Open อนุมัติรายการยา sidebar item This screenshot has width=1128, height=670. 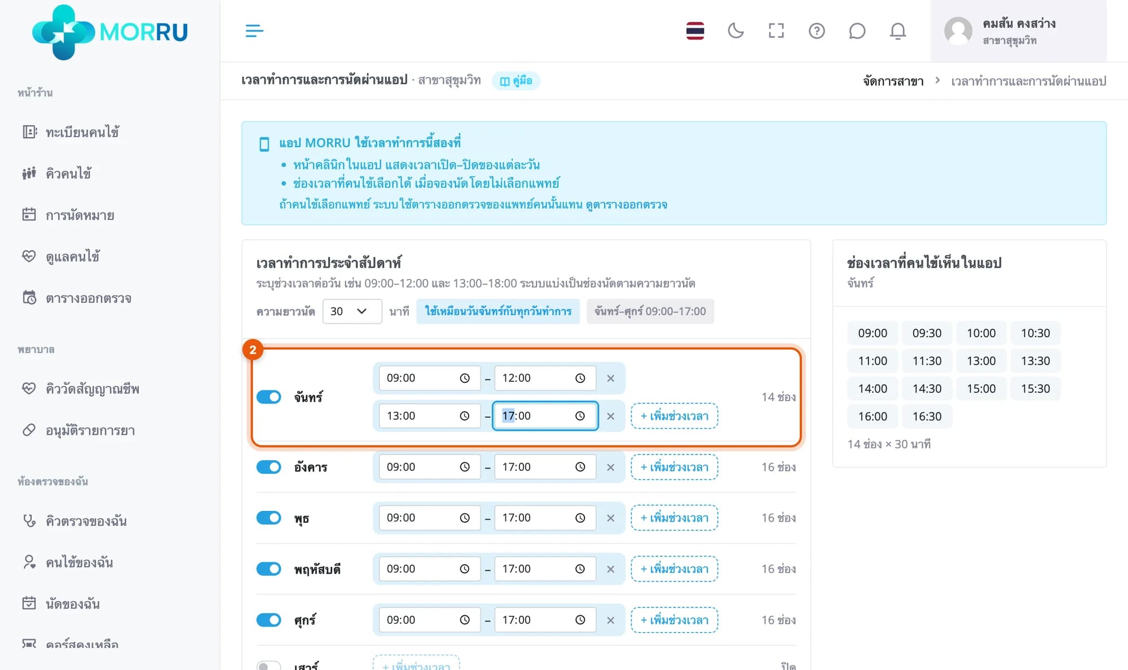(78, 430)
